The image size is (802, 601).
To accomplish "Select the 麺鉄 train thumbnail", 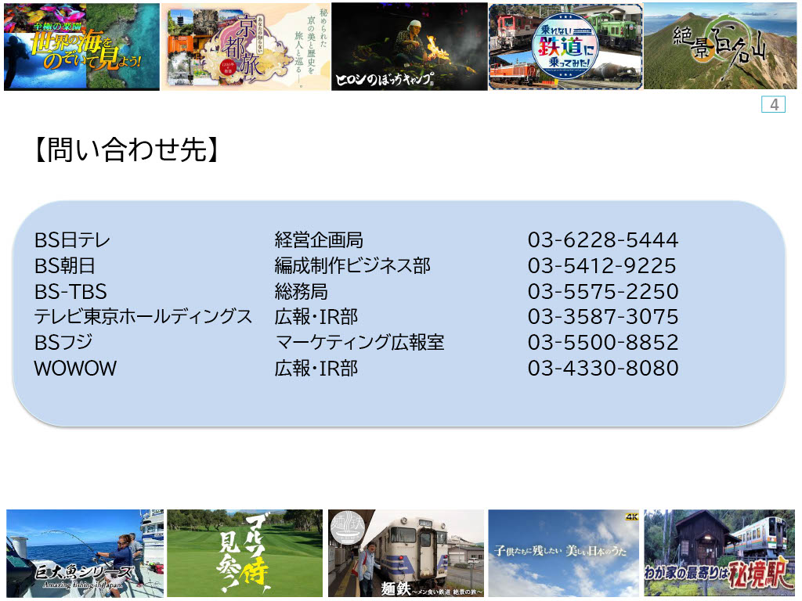I will point(406,553).
